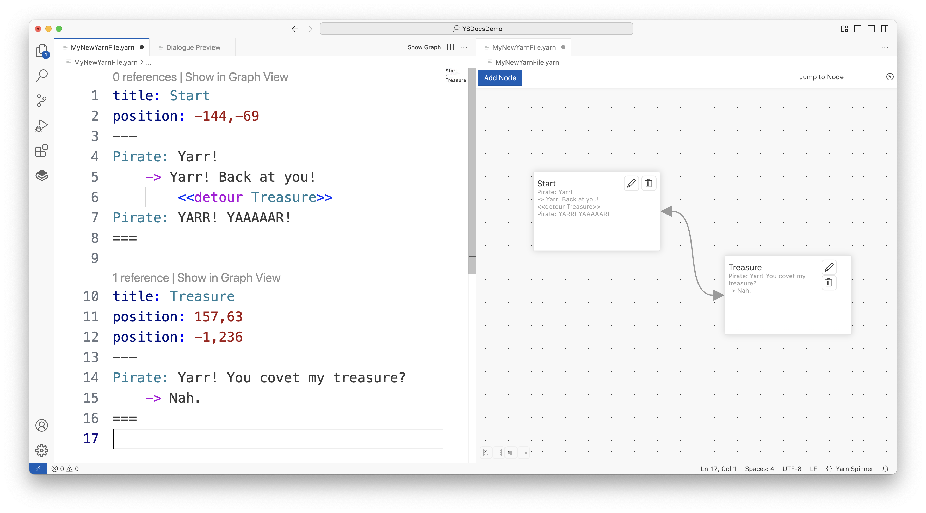
Task: Click Show Graph in the editor toolbar
Action: tap(424, 47)
